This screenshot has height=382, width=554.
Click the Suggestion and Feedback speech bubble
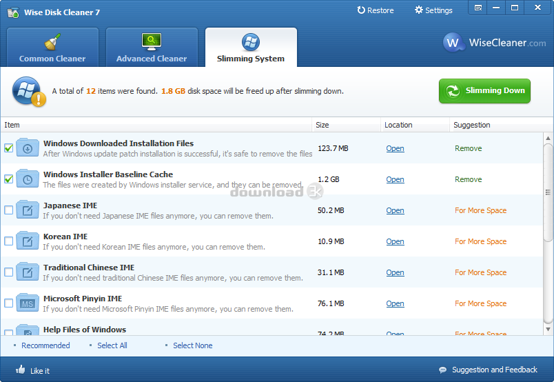(442, 370)
